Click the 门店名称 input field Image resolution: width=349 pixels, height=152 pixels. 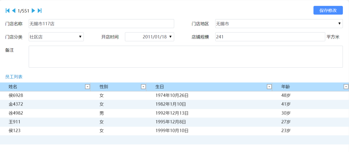(x=101, y=24)
